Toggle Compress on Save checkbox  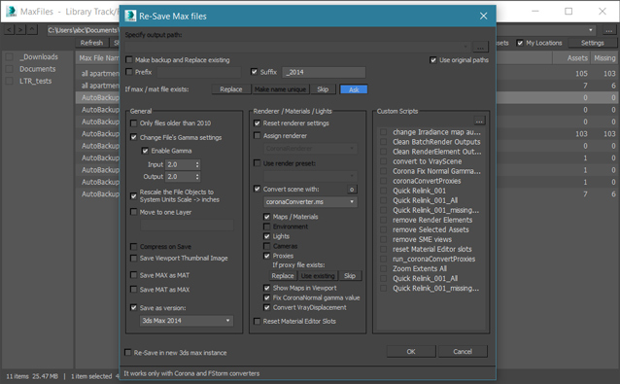134,246
